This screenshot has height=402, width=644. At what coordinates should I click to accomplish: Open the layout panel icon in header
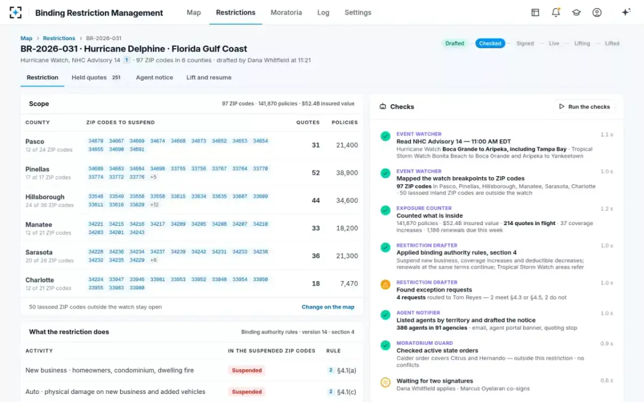click(x=535, y=12)
